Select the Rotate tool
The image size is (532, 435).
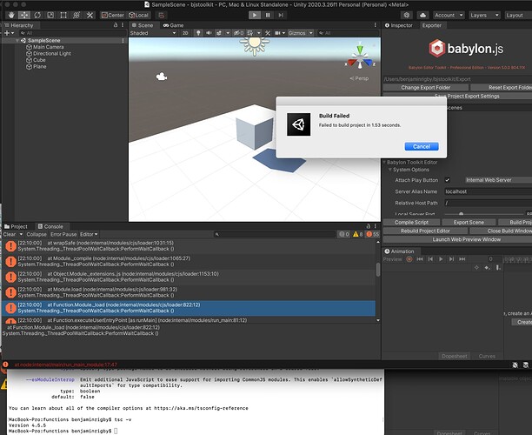(x=37, y=15)
